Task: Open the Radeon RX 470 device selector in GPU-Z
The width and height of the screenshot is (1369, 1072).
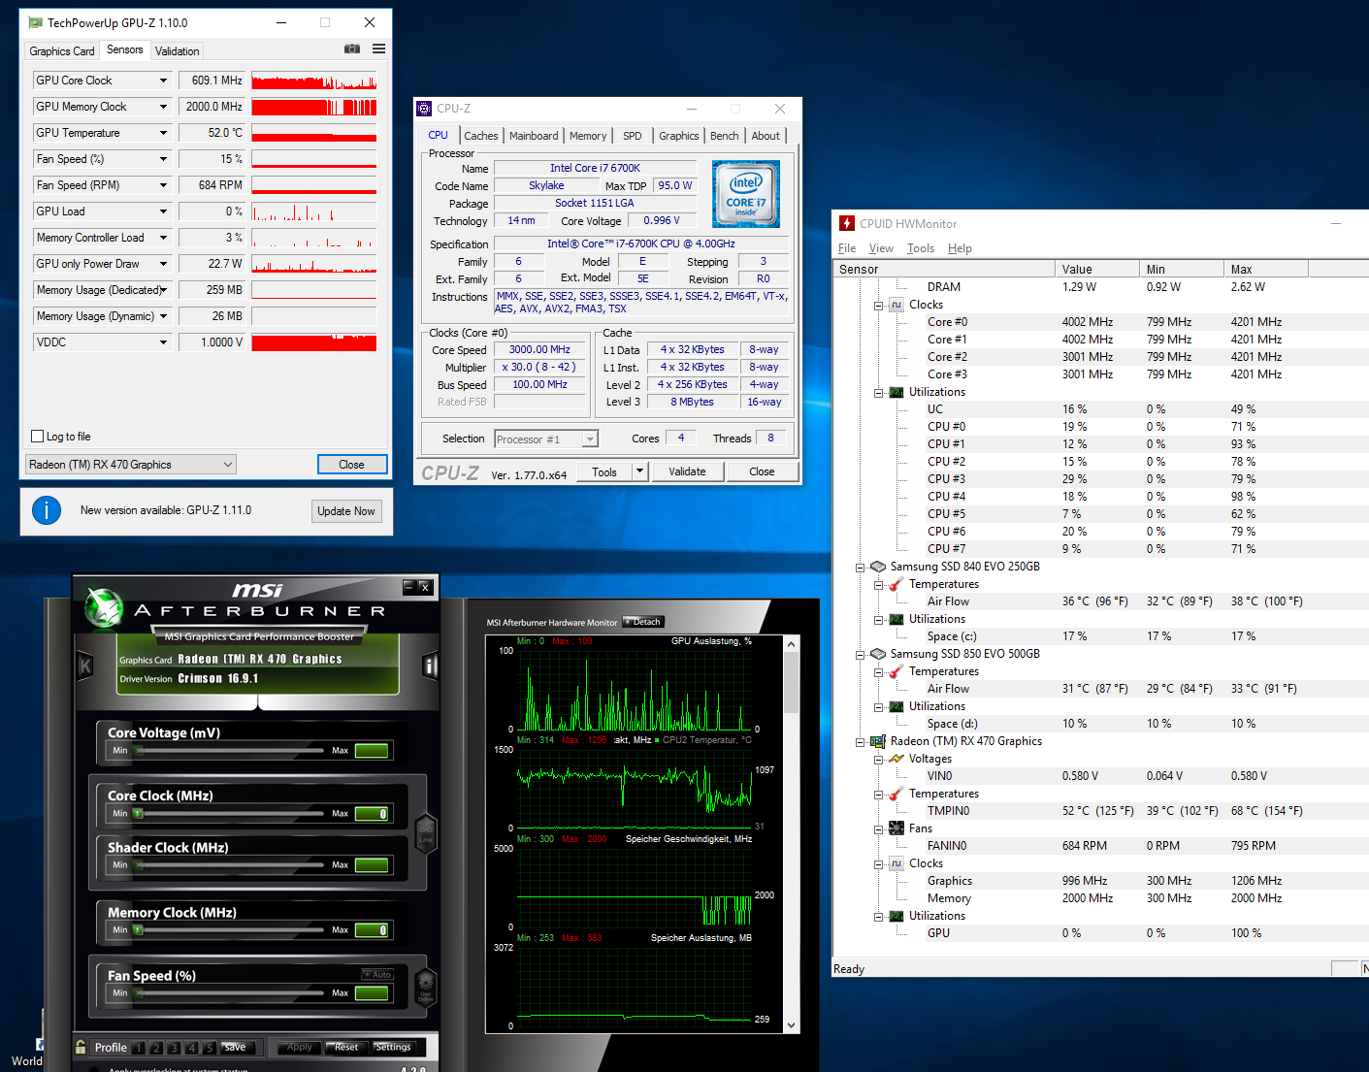Action: [x=130, y=465]
